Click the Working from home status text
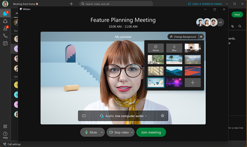The width and height of the screenshot is (247, 147). 25,4
